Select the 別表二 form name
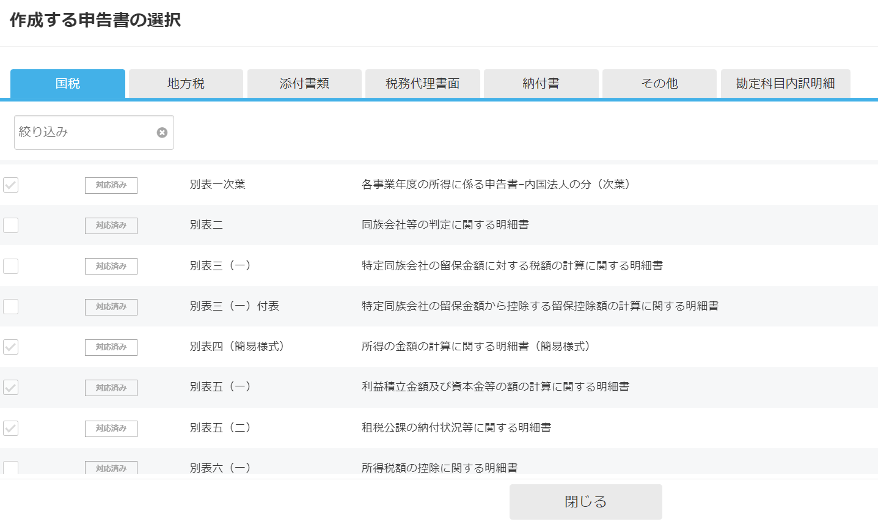 coord(207,225)
